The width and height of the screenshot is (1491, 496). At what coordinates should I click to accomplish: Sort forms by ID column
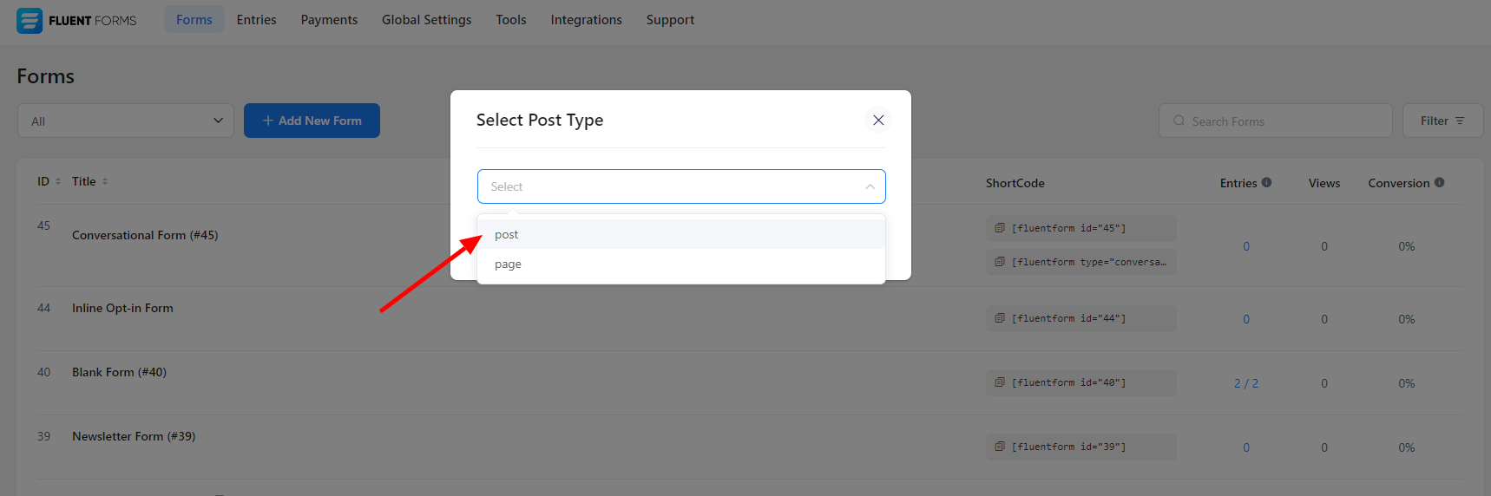click(58, 182)
